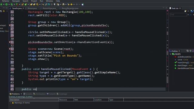194x109 pixels.
Task: Click the Next Annotation toolbar icon
Action: click(58, 5)
